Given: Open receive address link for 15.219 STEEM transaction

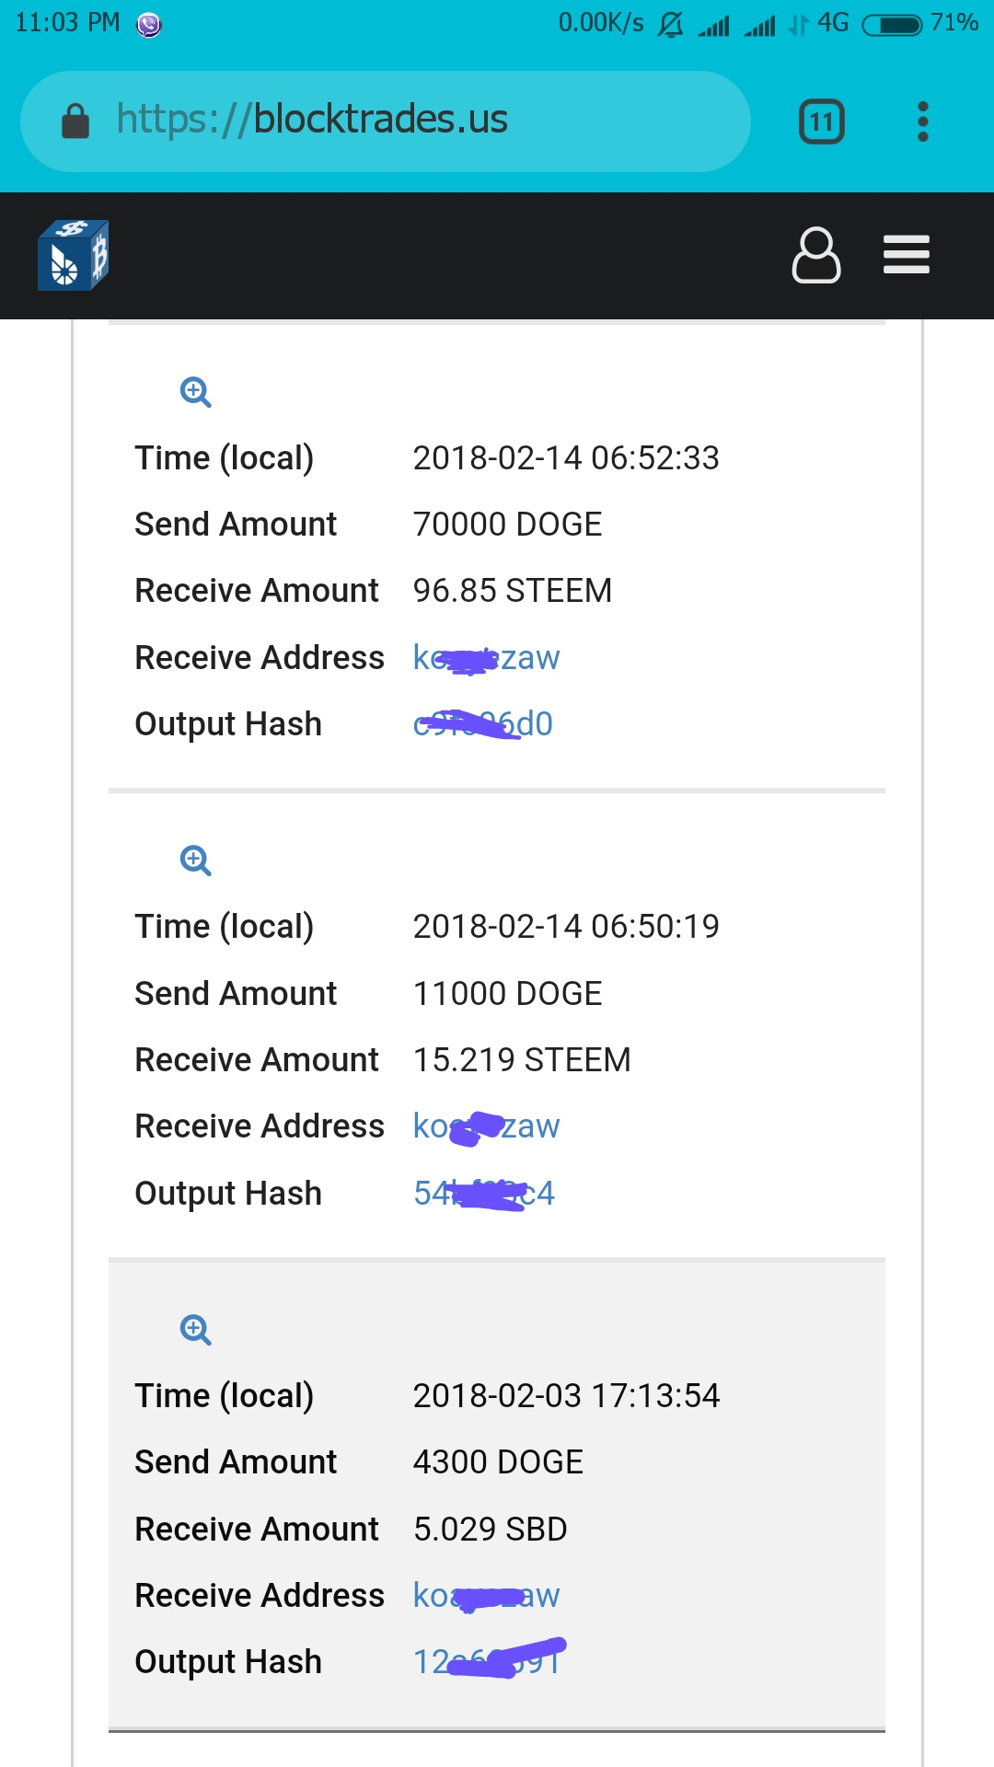Looking at the screenshot, I should pos(486,1126).
